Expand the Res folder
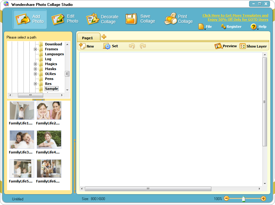This screenshot has height=205, width=275. (x=35, y=84)
